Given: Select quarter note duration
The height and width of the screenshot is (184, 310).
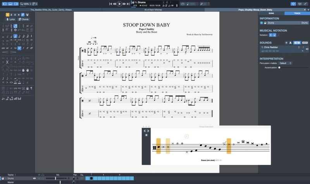Looking at the screenshot, I should 11,36.
